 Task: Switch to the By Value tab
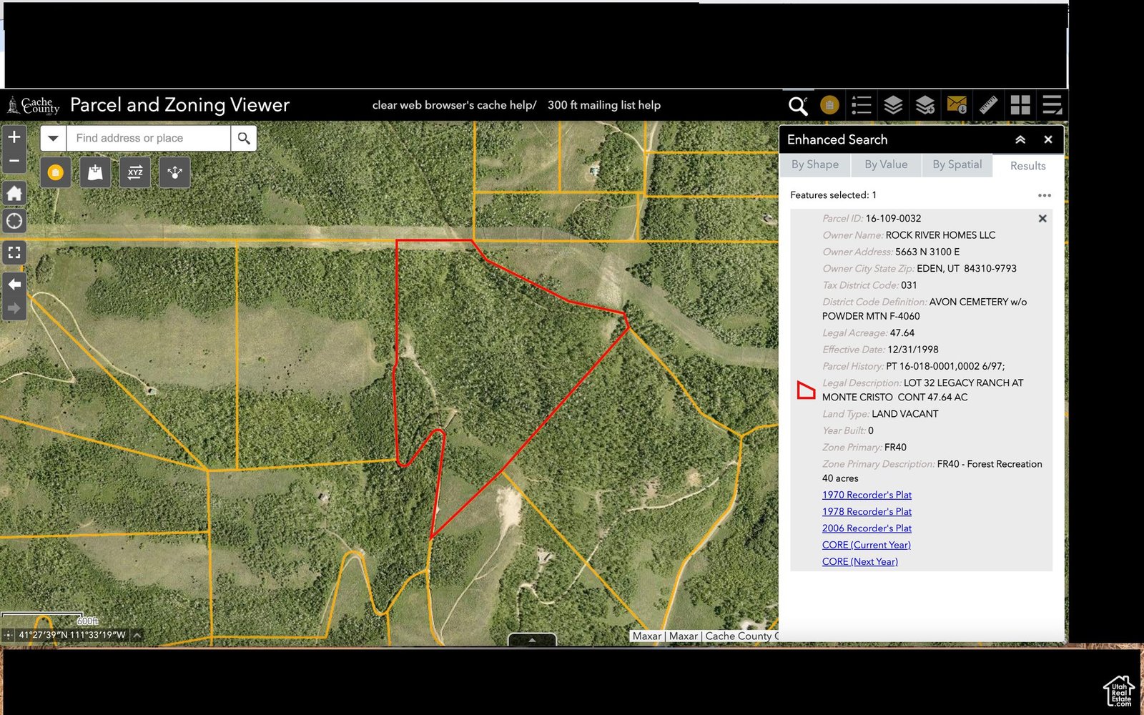click(886, 164)
